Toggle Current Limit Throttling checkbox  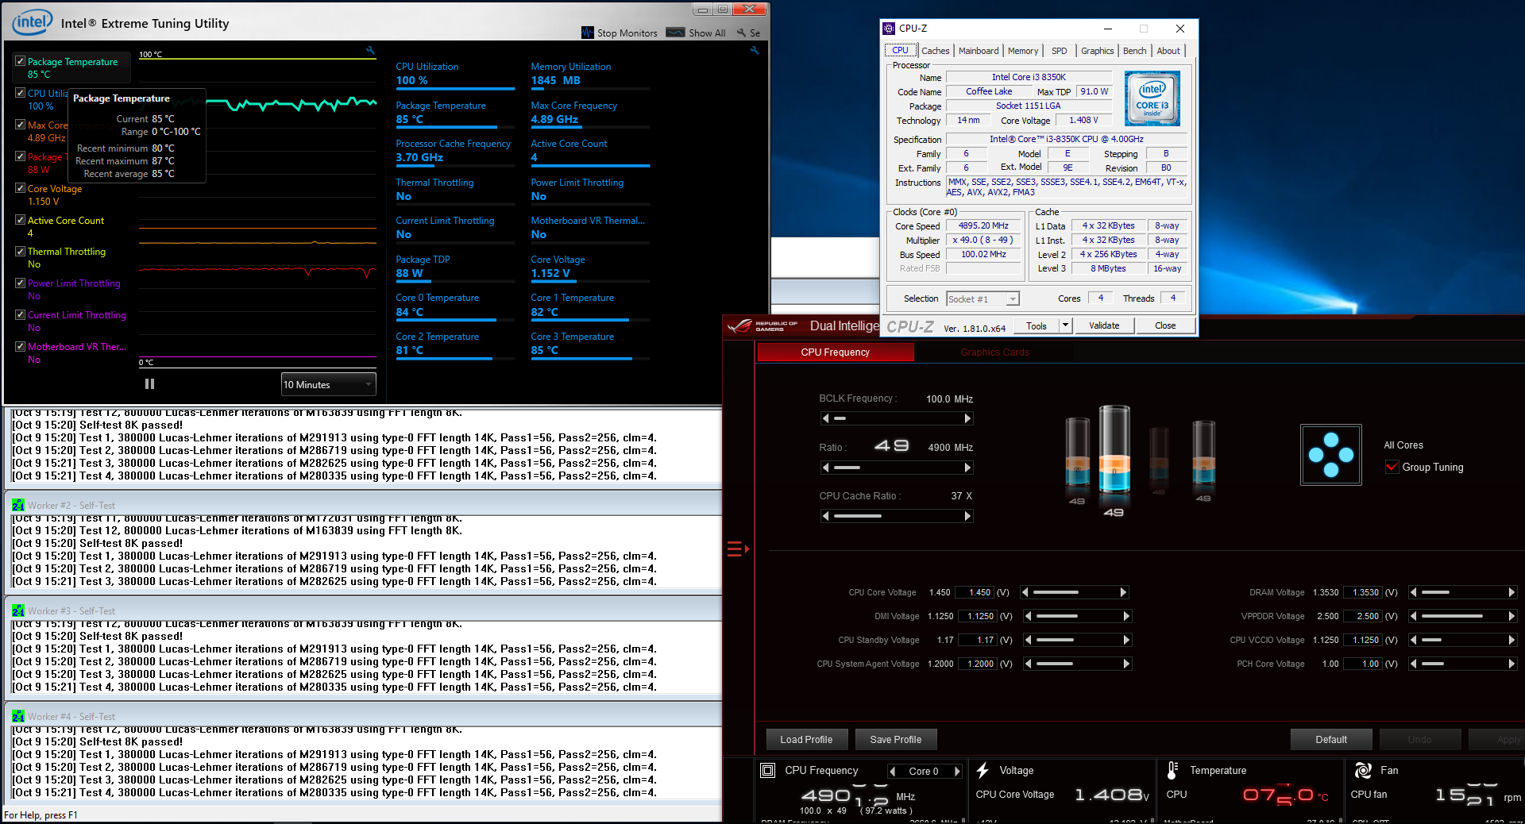pyautogui.click(x=21, y=314)
